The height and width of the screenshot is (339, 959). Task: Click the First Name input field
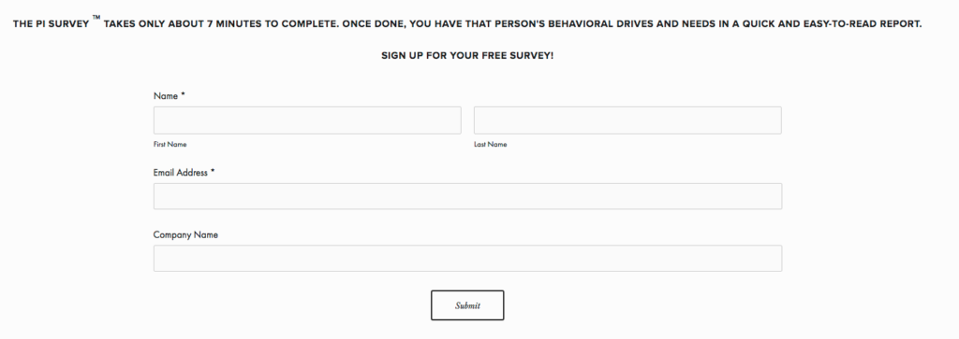pos(307,120)
